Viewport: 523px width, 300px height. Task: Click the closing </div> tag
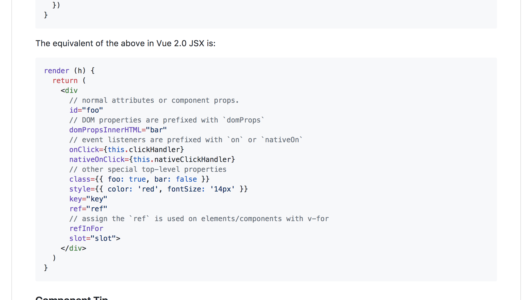(73, 248)
